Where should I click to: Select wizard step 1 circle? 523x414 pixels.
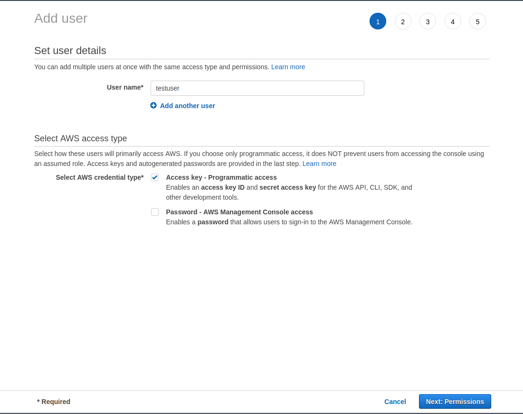click(x=378, y=21)
